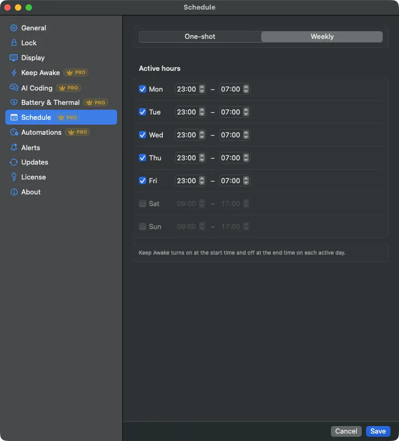Open the License section
The height and width of the screenshot is (441, 399).
coord(61,177)
